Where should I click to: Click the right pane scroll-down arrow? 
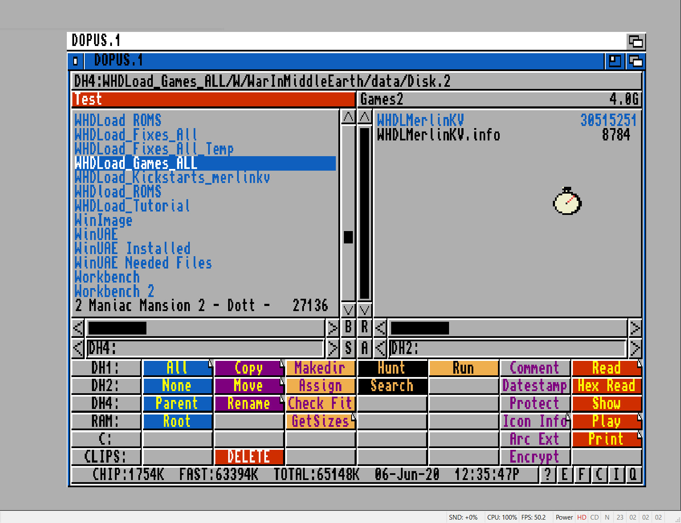[x=365, y=310]
